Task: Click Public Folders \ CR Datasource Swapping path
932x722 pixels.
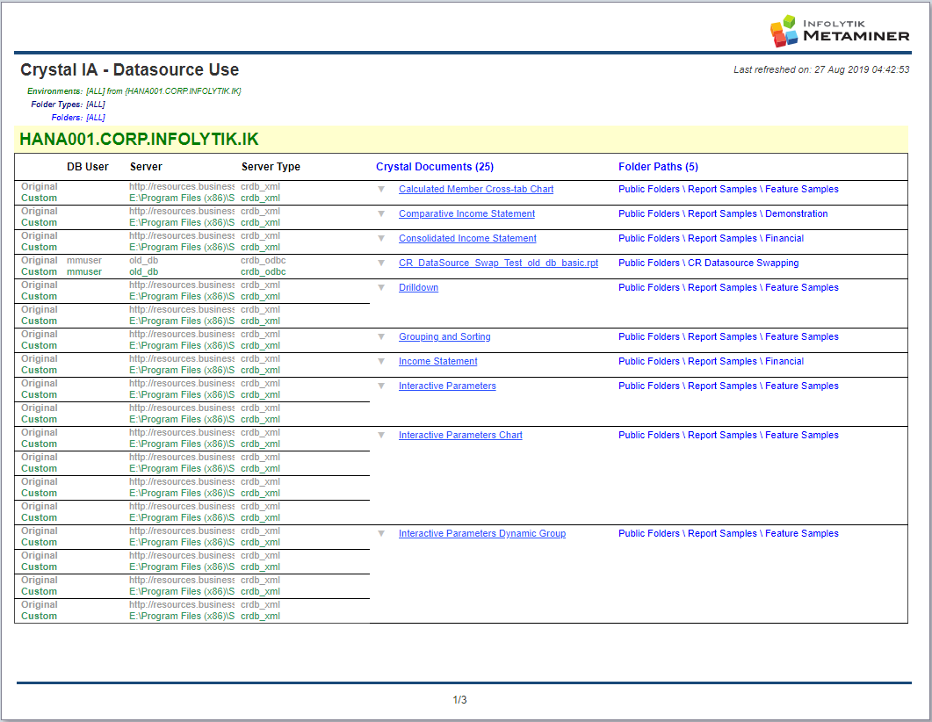Action: coord(709,264)
